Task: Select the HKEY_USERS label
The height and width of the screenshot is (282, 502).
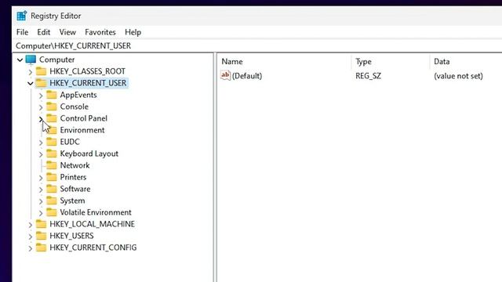Action: (71, 236)
